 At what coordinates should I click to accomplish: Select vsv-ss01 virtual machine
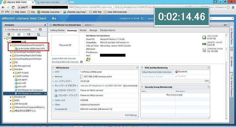tap(21, 86)
